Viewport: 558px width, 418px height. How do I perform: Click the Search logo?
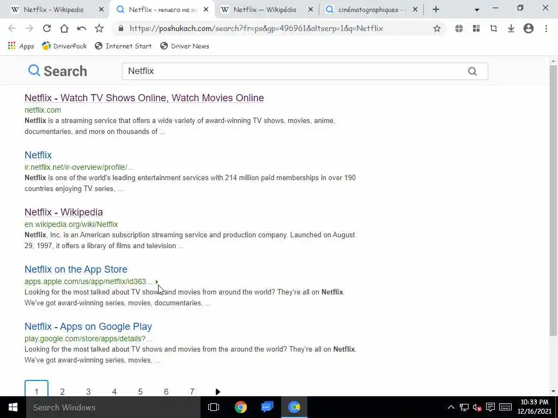coord(58,71)
